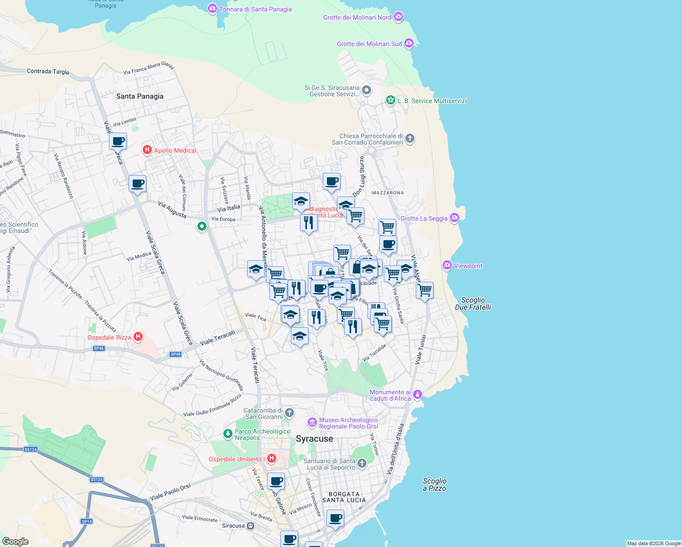This screenshot has height=547, width=682.
Task: Click the Grotta La Seggia cave marker
Action: 454,218
